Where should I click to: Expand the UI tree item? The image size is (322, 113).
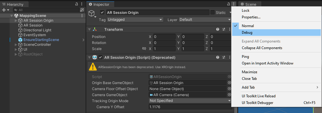pyautogui.click(x=16, y=49)
